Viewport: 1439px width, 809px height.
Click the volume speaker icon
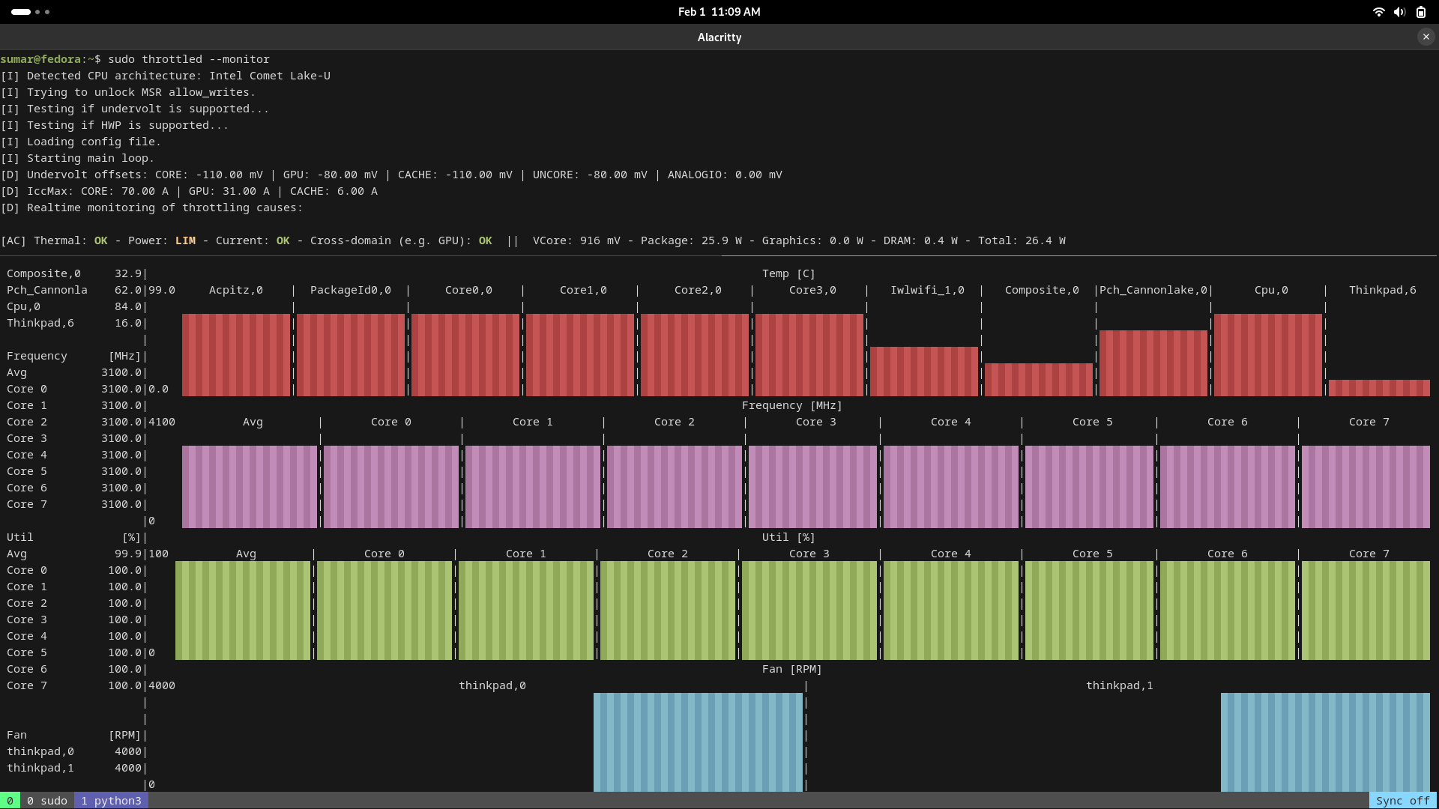[x=1399, y=12]
